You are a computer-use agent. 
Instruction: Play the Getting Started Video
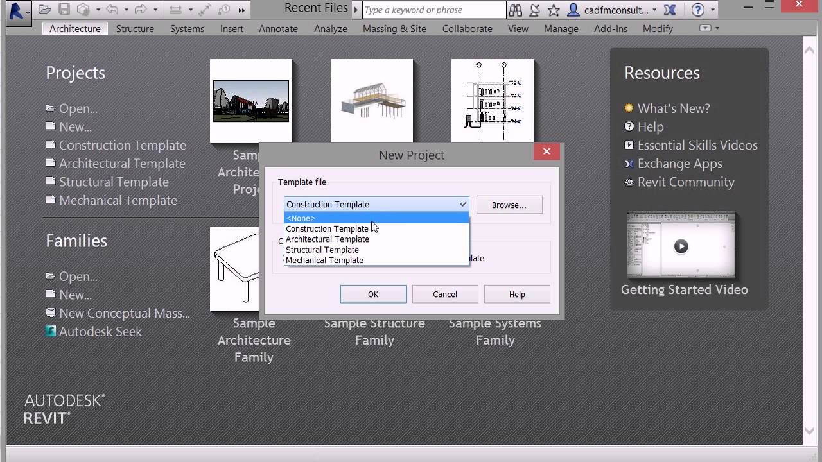tap(681, 246)
